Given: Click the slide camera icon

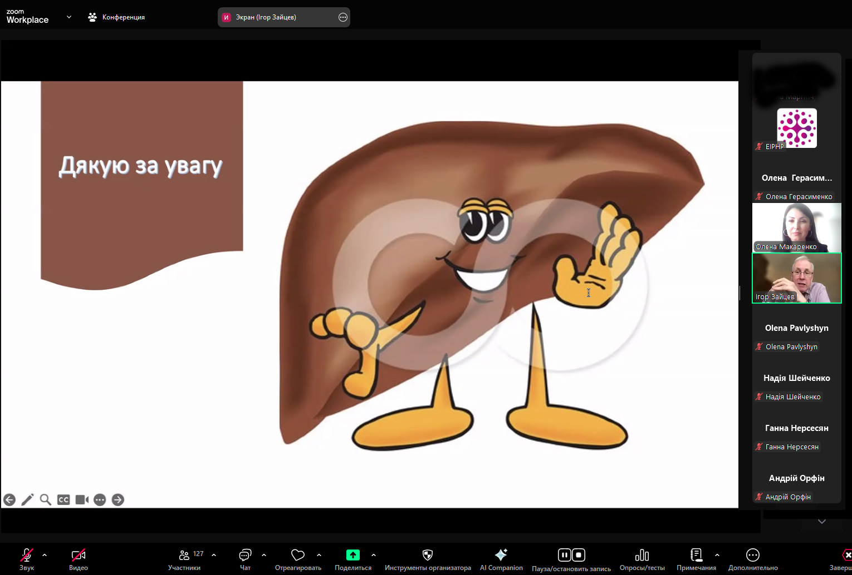Looking at the screenshot, I should 82,499.
